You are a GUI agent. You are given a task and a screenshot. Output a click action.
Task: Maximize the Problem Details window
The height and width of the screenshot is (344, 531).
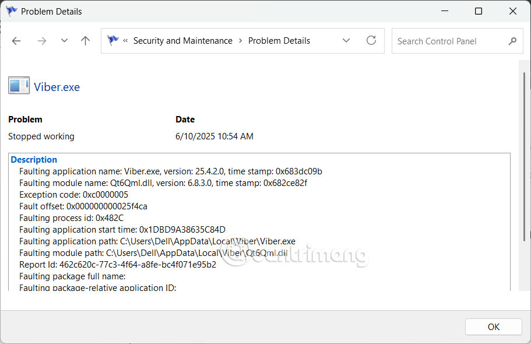[x=478, y=10]
